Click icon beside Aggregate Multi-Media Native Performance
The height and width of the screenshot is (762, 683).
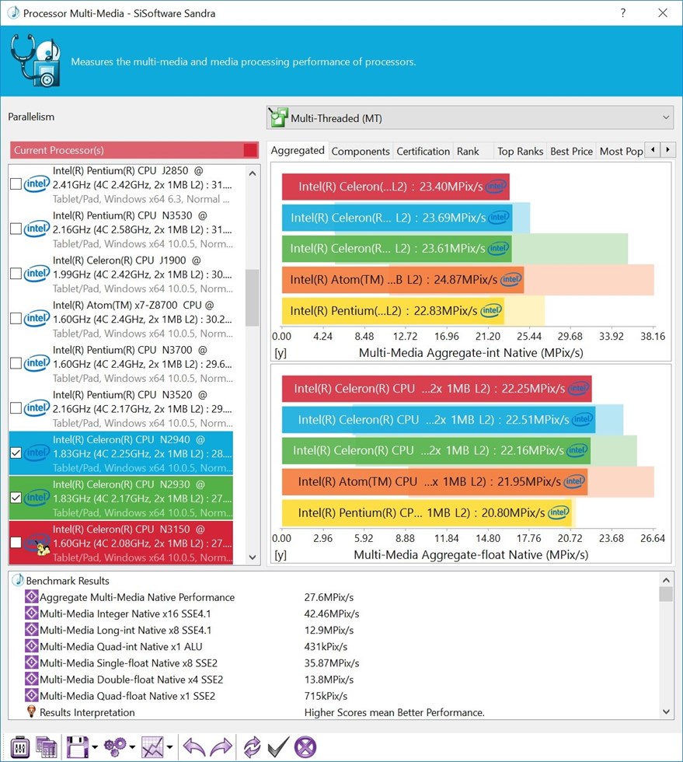32,597
